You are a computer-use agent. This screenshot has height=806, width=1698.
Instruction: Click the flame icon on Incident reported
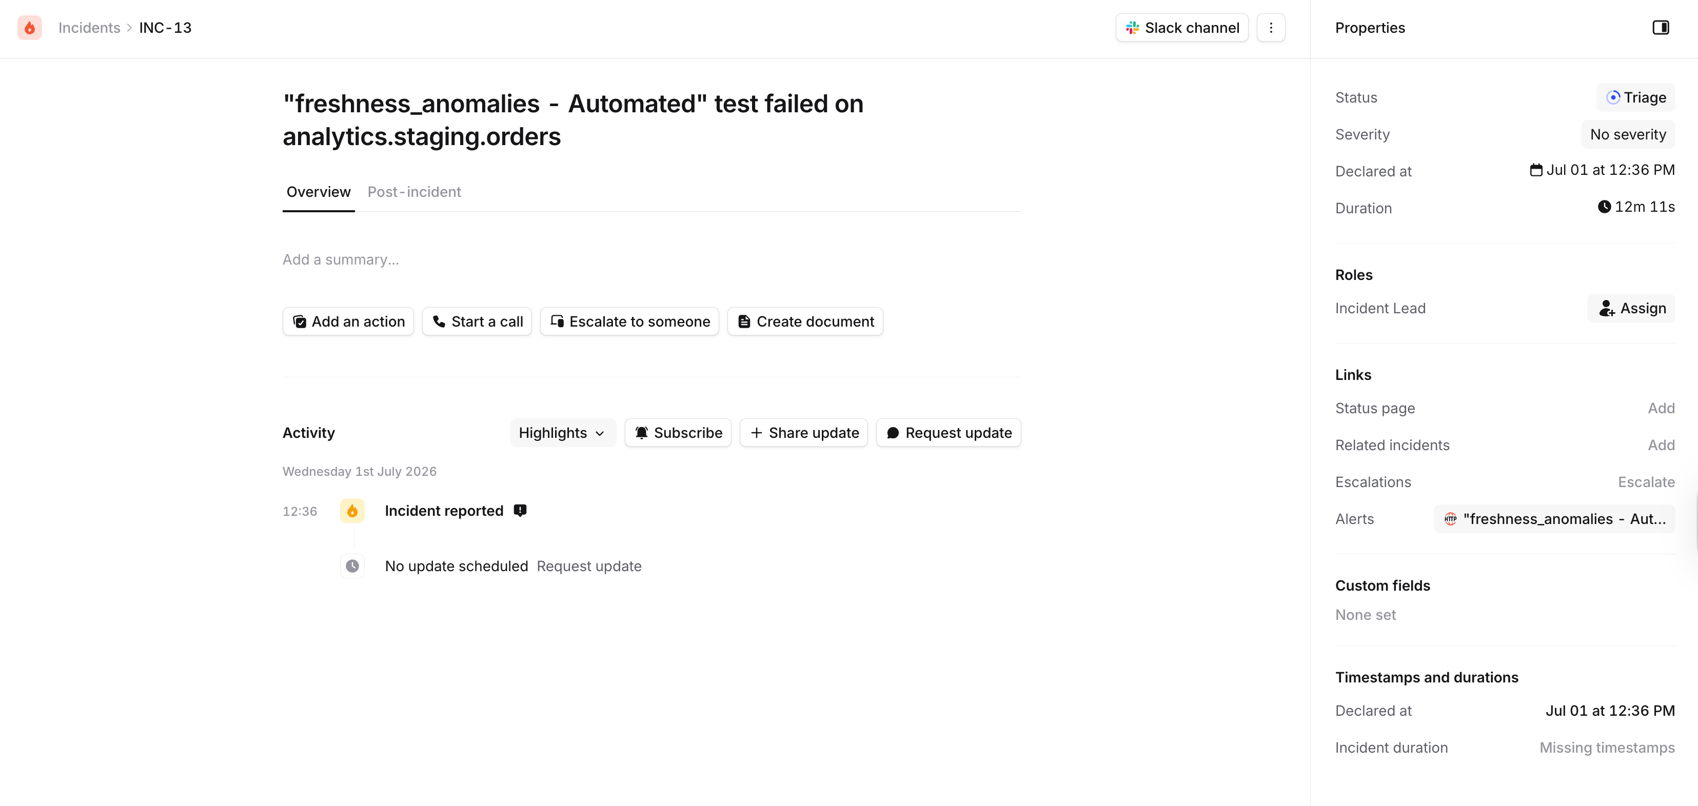click(x=352, y=511)
